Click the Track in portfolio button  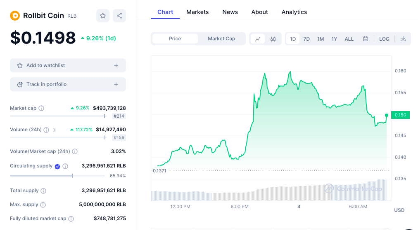[68, 84]
